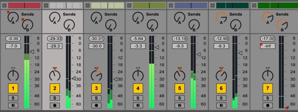Viewport: 298px width, 112px height.
Task: Select the -inf volume field on track 7
Action: coord(268,46)
